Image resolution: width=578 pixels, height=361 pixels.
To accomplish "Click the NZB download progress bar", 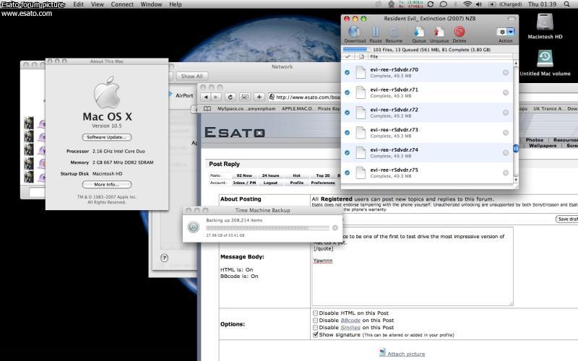I will tap(356, 49).
